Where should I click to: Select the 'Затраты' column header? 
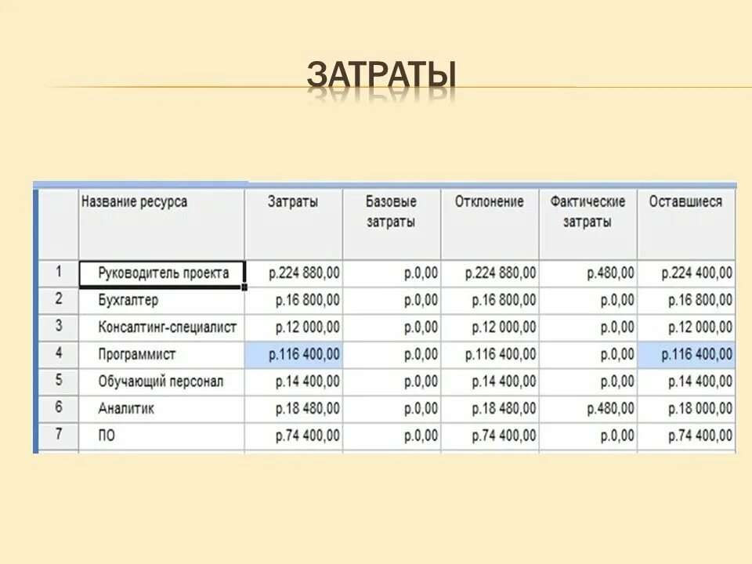tap(294, 224)
